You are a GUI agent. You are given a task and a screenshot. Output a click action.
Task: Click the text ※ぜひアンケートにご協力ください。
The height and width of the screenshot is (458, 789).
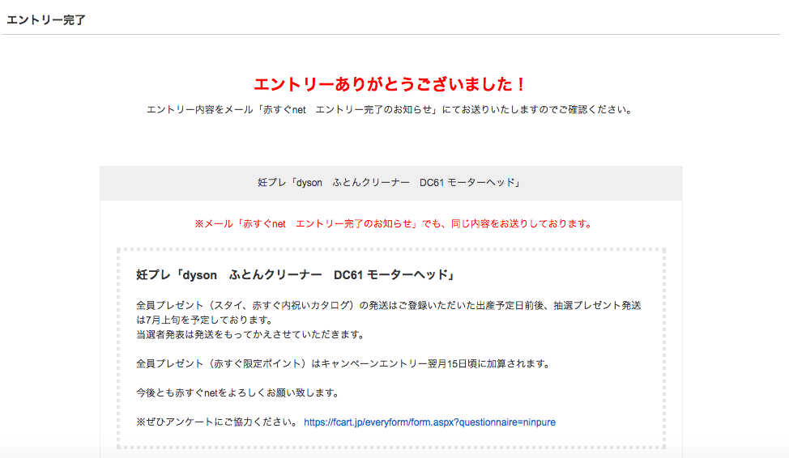(219, 422)
